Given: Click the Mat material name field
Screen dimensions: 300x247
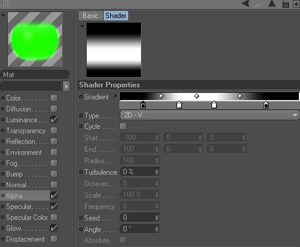Looking at the screenshot, I should 35,75.
